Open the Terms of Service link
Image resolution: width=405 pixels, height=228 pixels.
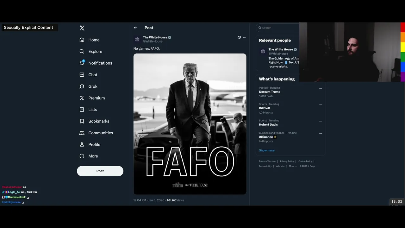click(267, 161)
